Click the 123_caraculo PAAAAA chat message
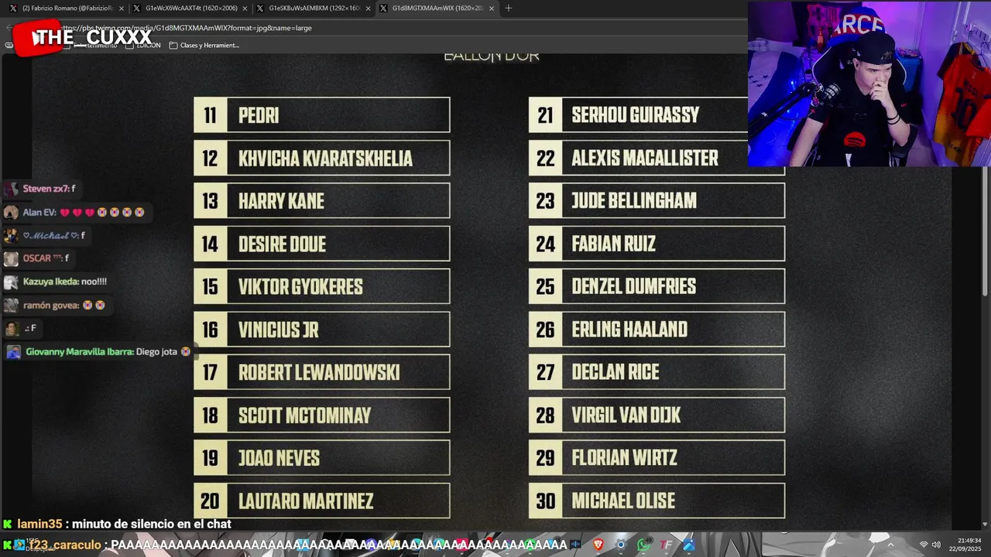The image size is (991, 557). tap(286, 545)
